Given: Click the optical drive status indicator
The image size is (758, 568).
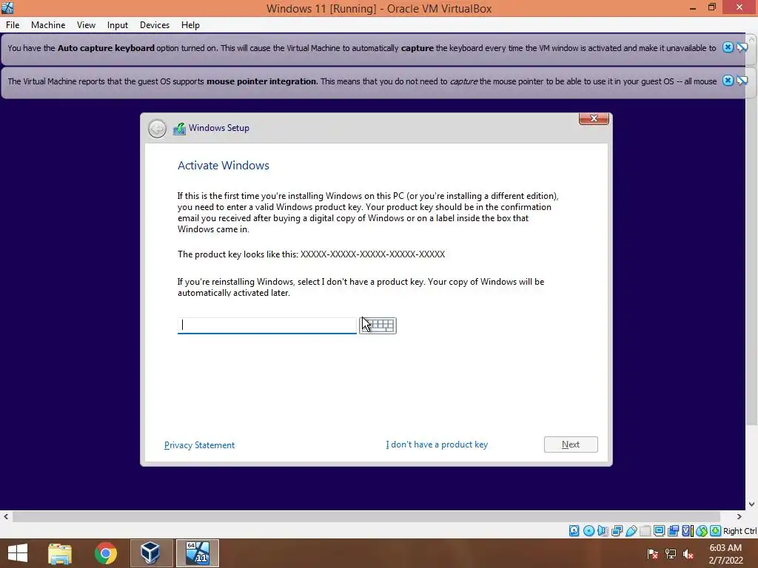Looking at the screenshot, I should point(588,531).
